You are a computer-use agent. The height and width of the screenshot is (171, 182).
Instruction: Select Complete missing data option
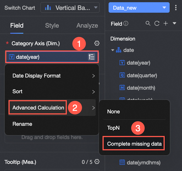pos(134,144)
